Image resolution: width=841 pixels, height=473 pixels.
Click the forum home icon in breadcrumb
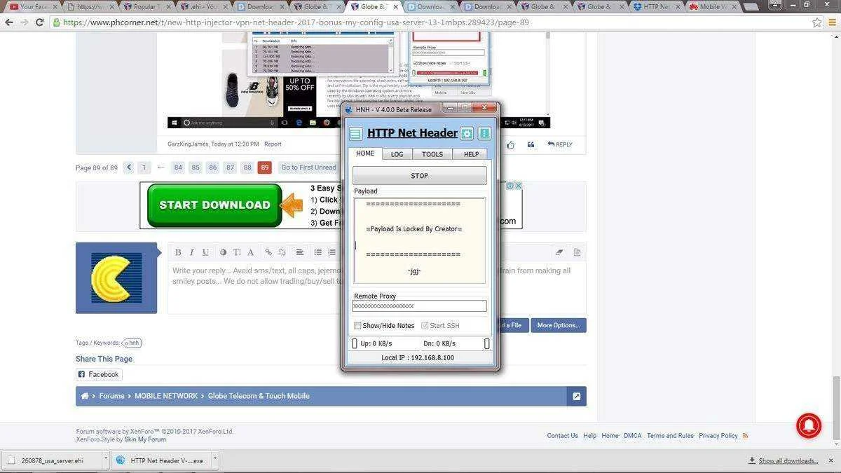click(85, 396)
